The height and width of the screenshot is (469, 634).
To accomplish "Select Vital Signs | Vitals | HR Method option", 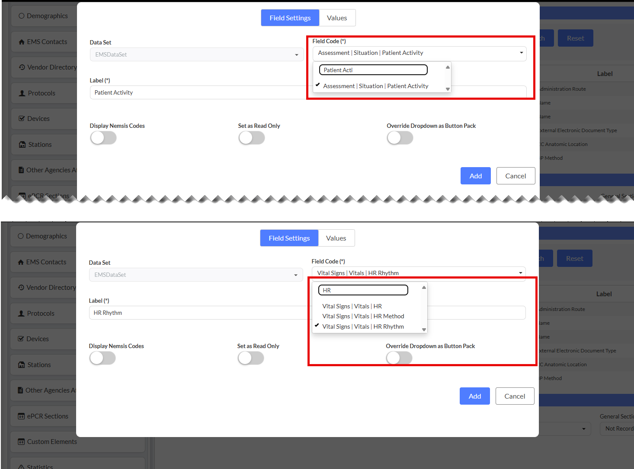I will pos(363,316).
